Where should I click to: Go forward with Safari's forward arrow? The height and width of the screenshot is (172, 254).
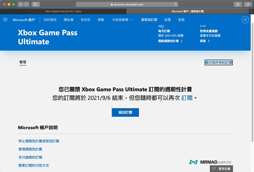(x=26, y=4)
